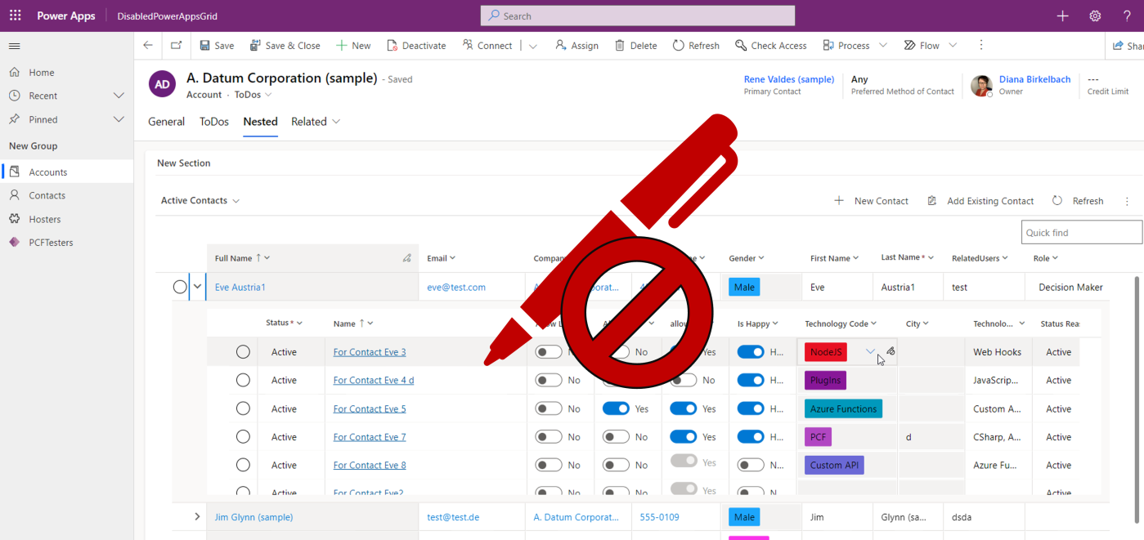Switch to the General tab
Viewport: 1144px width, 540px height.
click(166, 122)
